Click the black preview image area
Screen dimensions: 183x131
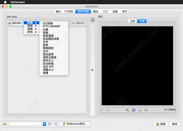point(137,66)
